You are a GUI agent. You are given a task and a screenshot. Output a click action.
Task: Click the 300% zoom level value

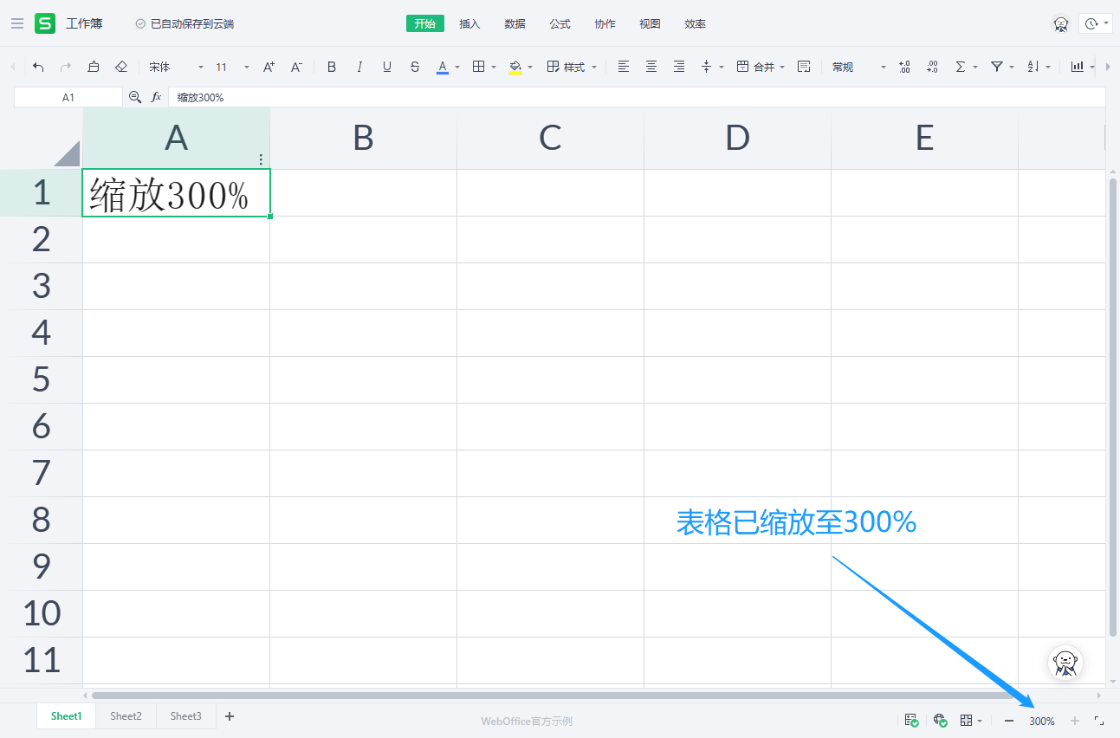coord(1042,721)
